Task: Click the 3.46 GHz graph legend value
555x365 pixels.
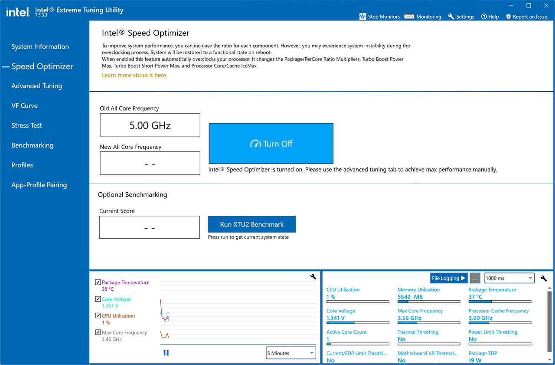Action: point(112,339)
